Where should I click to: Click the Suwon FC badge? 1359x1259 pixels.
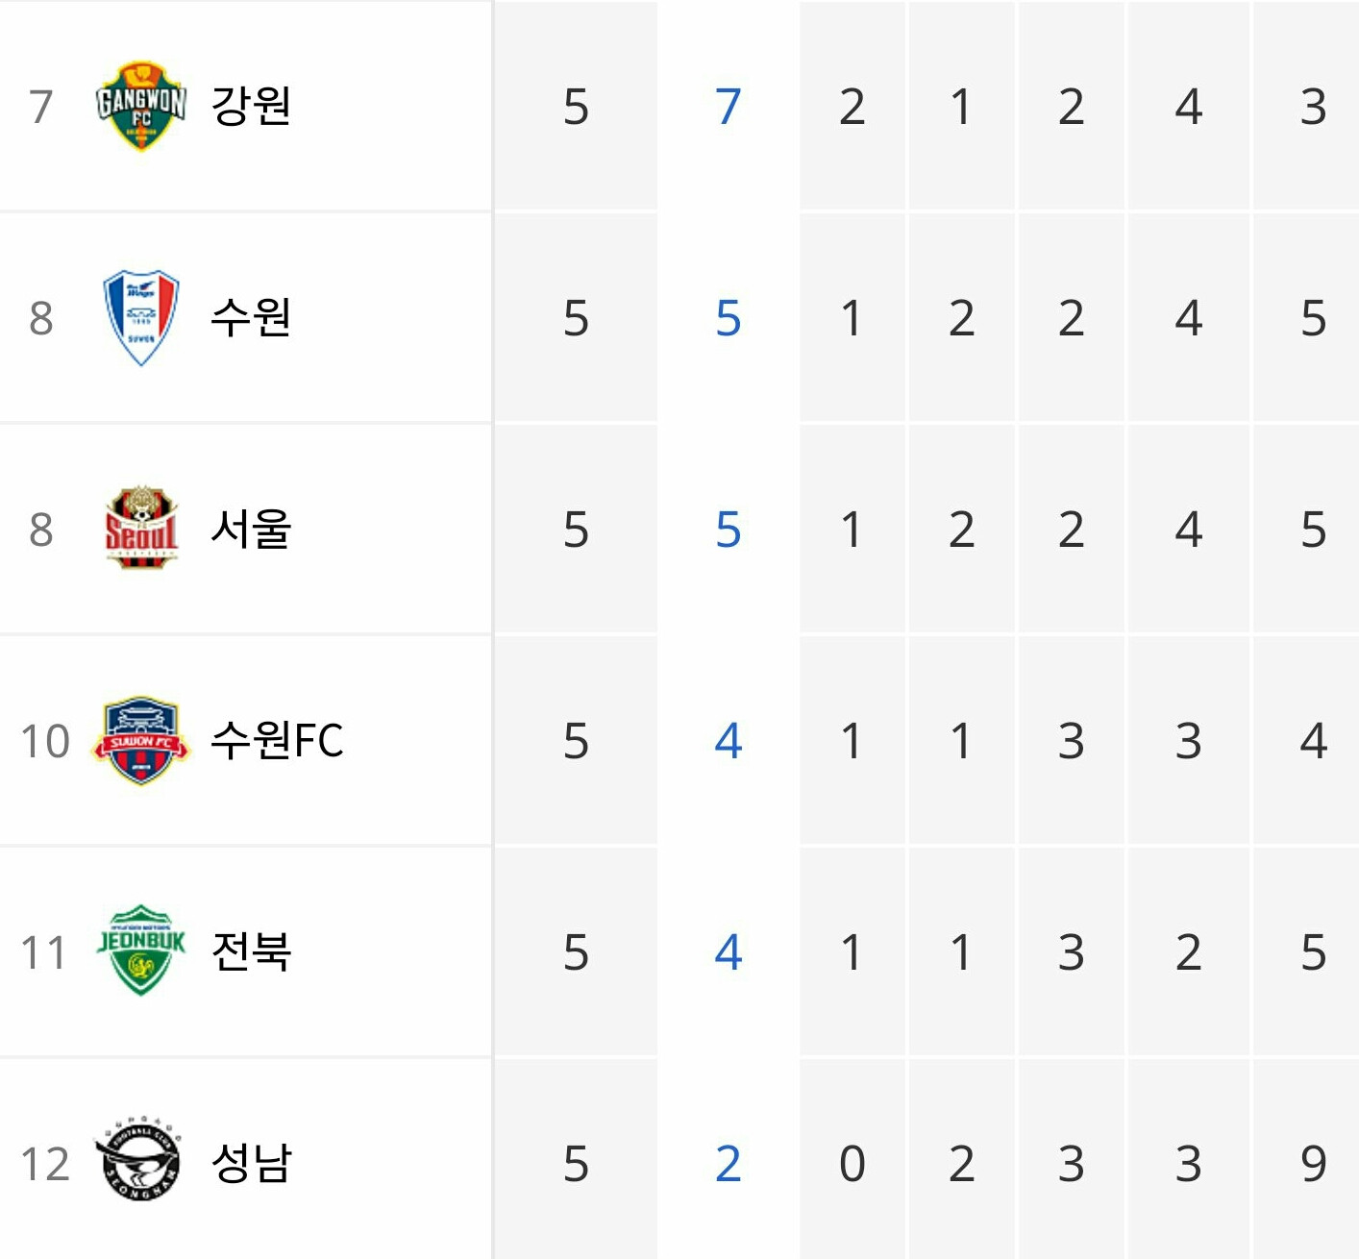[x=141, y=740]
